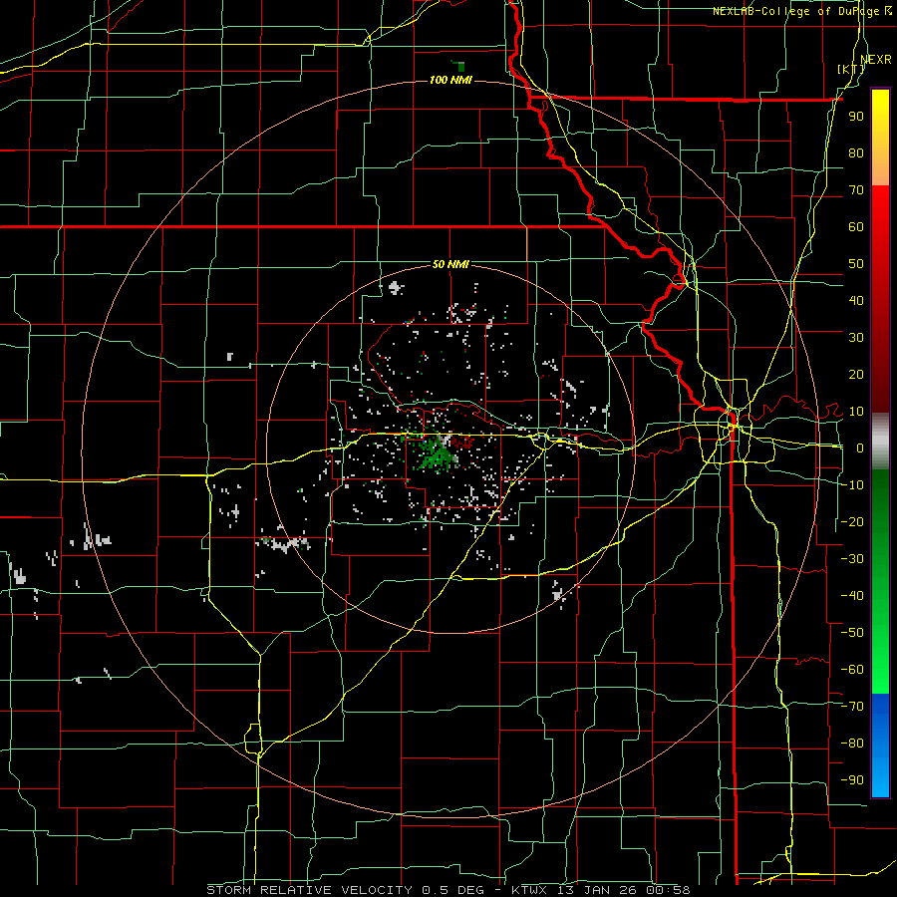Click the [KT] units label above scale
Screen dimensions: 897x897
[x=851, y=69]
